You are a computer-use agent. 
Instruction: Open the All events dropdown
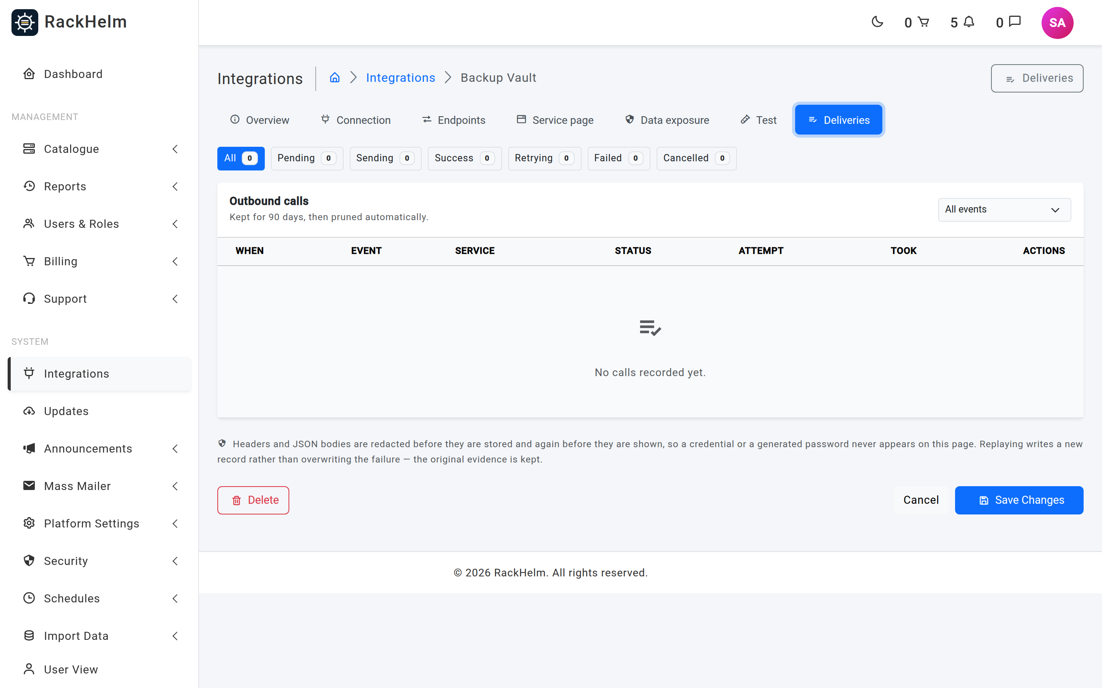point(1004,210)
